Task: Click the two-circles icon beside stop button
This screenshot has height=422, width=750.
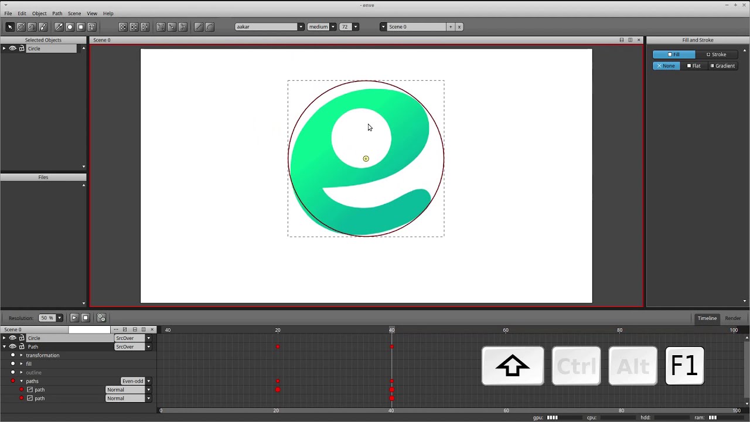Action: (101, 318)
